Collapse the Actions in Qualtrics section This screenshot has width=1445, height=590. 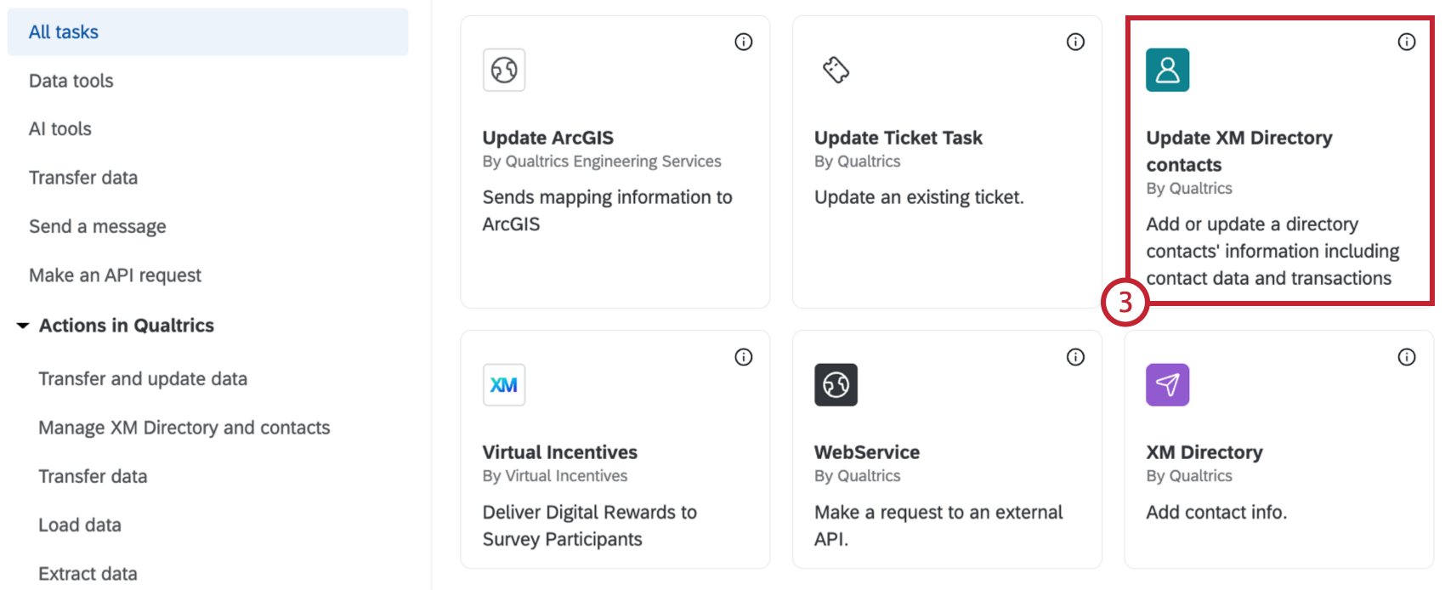[x=23, y=326]
